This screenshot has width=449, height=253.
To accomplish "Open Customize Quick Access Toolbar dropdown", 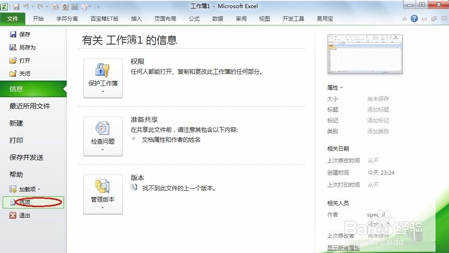I will tap(98, 7).
